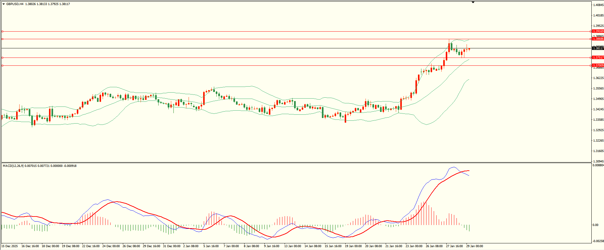Click the dropdown triangle beside GBPUSD,H4
604x250 pixels.
[x=3, y=4]
